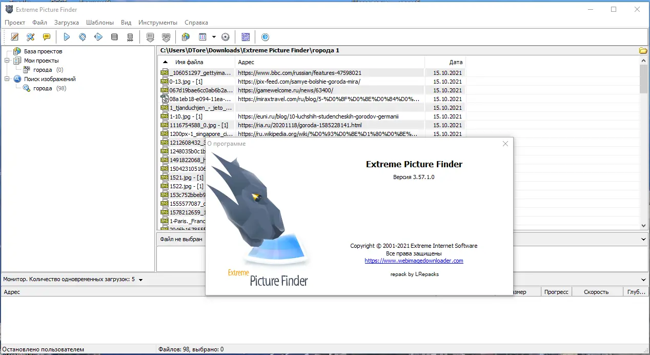
Task: Select города (98) under Поиск изображений
Action: point(42,88)
